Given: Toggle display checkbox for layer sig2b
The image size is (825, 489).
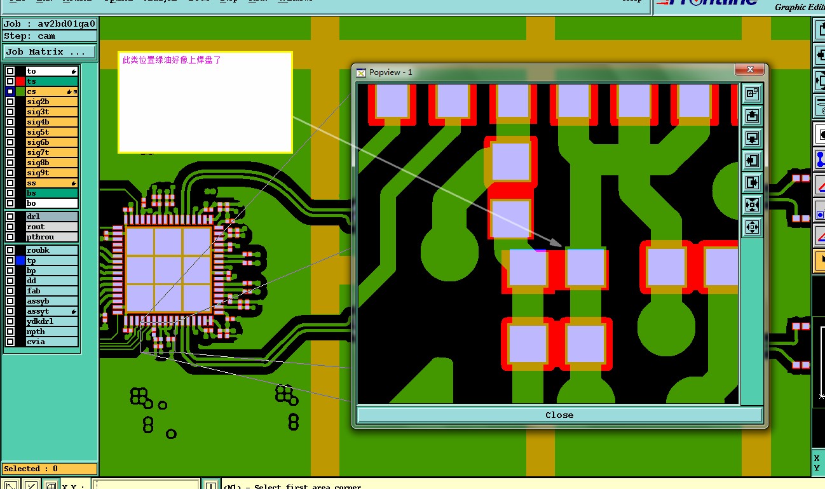Looking at the screenshot, I should tap(10, 102).
